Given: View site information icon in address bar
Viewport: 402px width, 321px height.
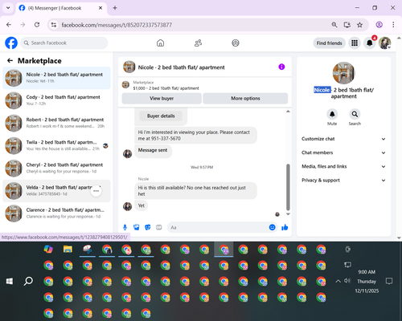Looking at the screenshot, I should click(x=54, y=25).
